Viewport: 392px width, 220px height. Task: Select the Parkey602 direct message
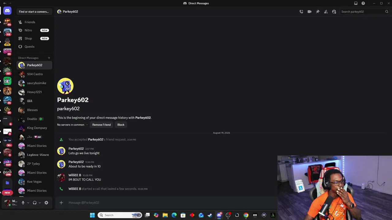[34, 65]
